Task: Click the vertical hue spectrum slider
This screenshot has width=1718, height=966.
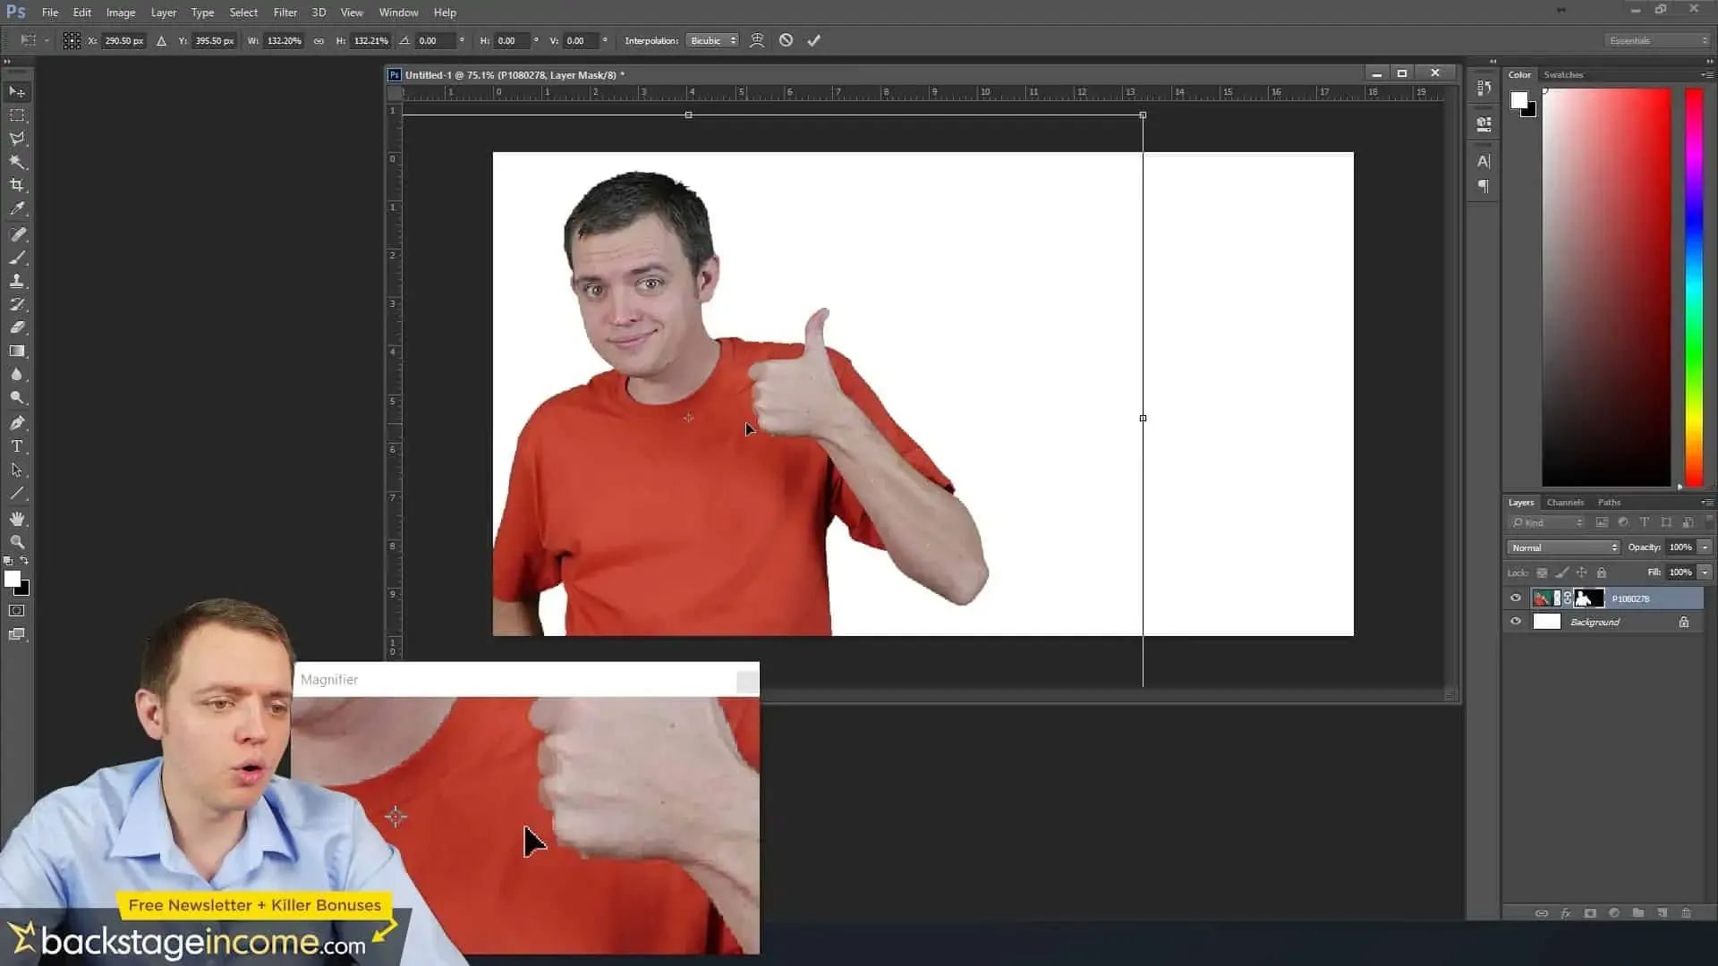Action: 1693,286
